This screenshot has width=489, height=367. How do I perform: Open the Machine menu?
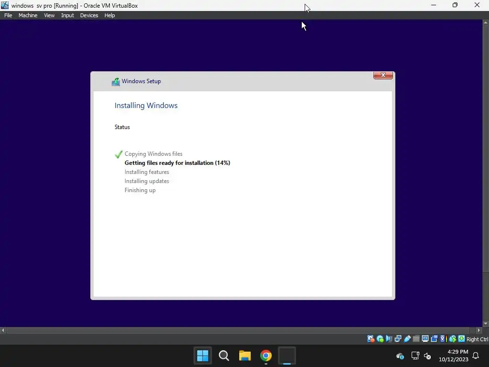pyautogui.click(x=28, y=15)
